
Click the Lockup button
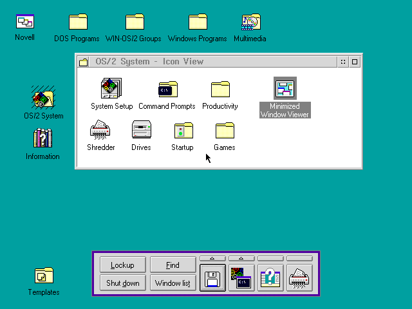(x=123, y=265)
